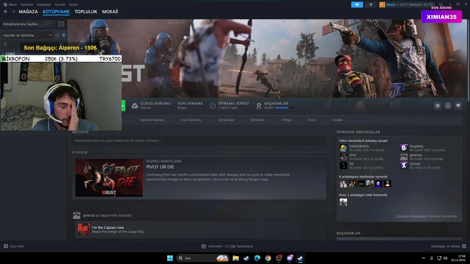Open the Topluluk Merkezi link
The height and width of the screenshot is (264, 470).
(152, 120)
